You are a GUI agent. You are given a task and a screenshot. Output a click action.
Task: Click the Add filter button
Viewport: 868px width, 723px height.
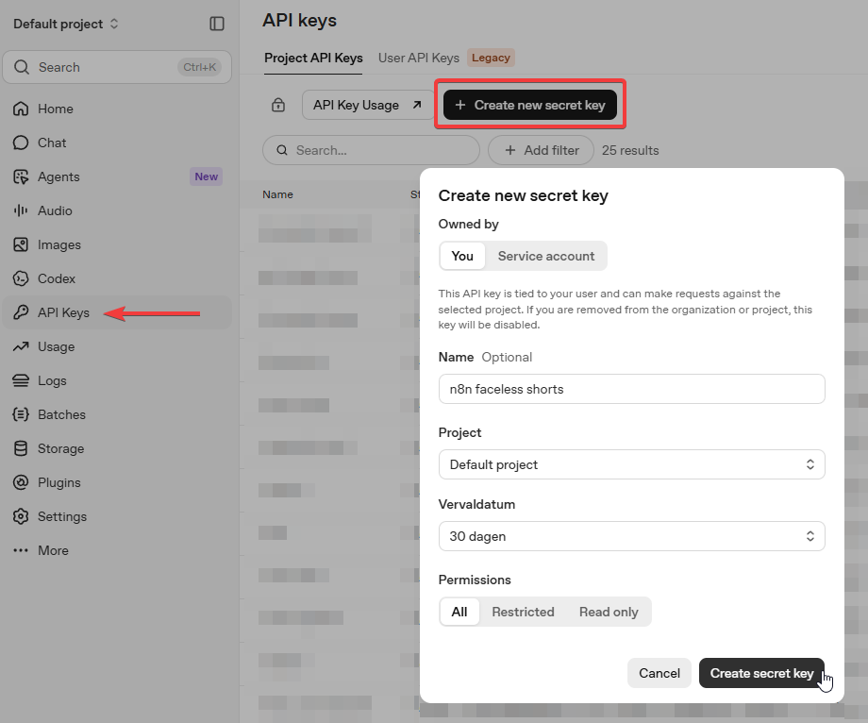coord(541,150)
